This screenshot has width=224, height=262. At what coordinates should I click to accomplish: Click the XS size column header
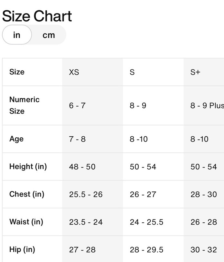92,72
